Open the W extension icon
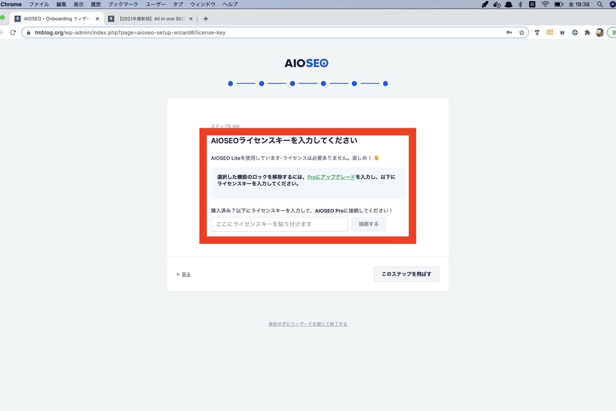Image resolution: width=616 pixels, height=411 pixels. click(x=562, y=33)
